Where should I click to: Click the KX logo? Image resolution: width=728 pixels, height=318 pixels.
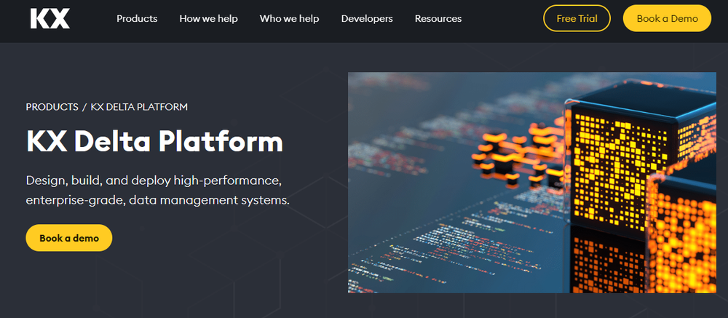coord(50,19)
